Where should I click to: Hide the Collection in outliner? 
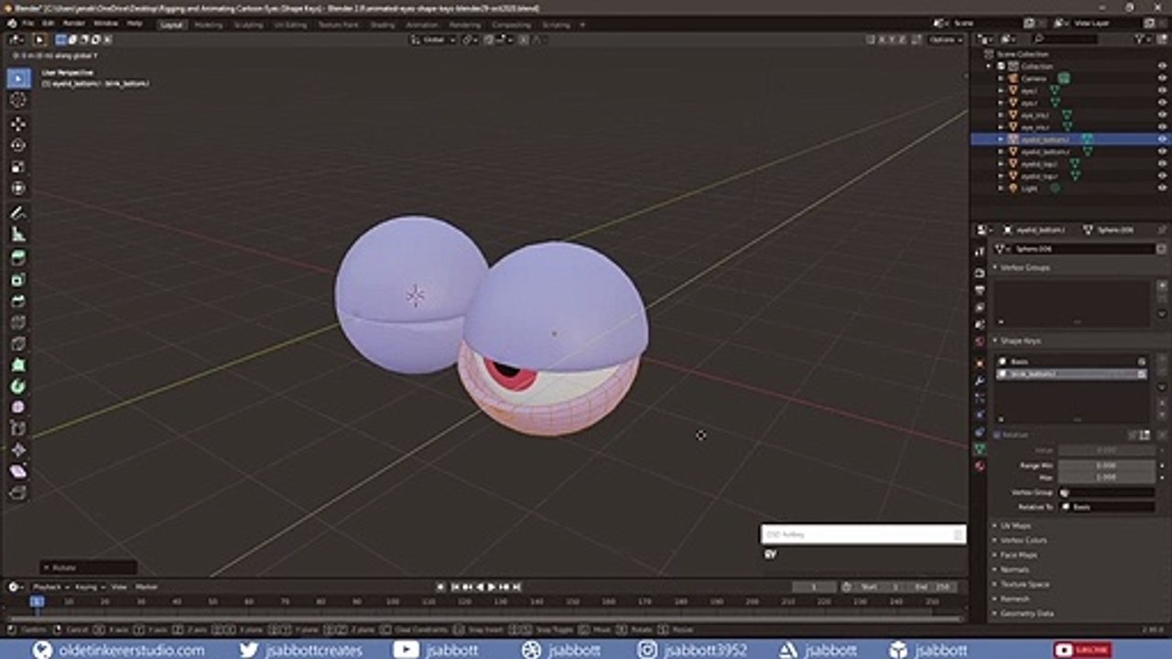tap(1162, 66)
